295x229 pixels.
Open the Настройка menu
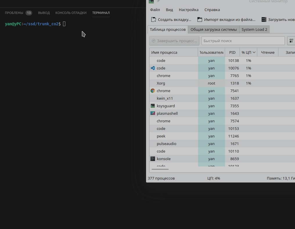(188, 10)
